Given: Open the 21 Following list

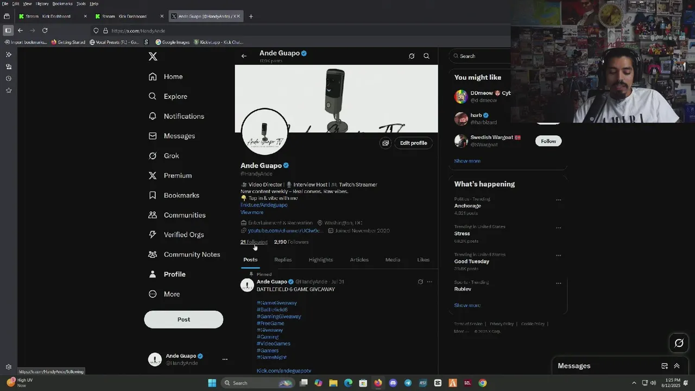Looking at the screenshot, I should (254, 242).
